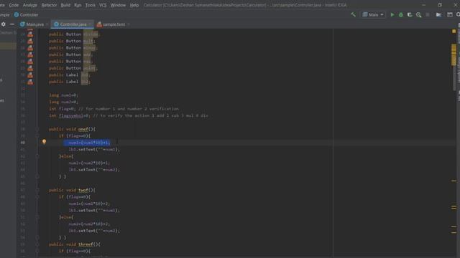Open the Run menu
Image resolution: width=460 pixels, height=258 pixels.
(x=78, y=5)
